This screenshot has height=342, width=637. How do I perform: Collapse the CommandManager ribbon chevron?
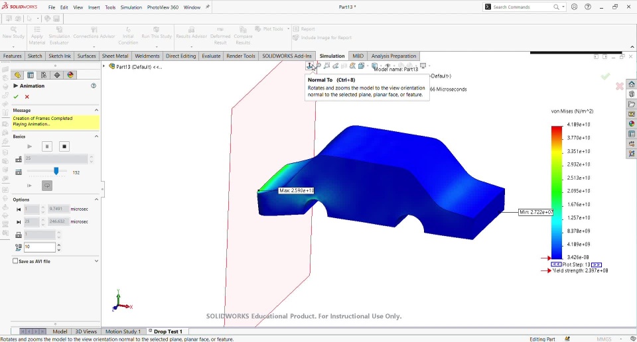(x=632, y=47)
